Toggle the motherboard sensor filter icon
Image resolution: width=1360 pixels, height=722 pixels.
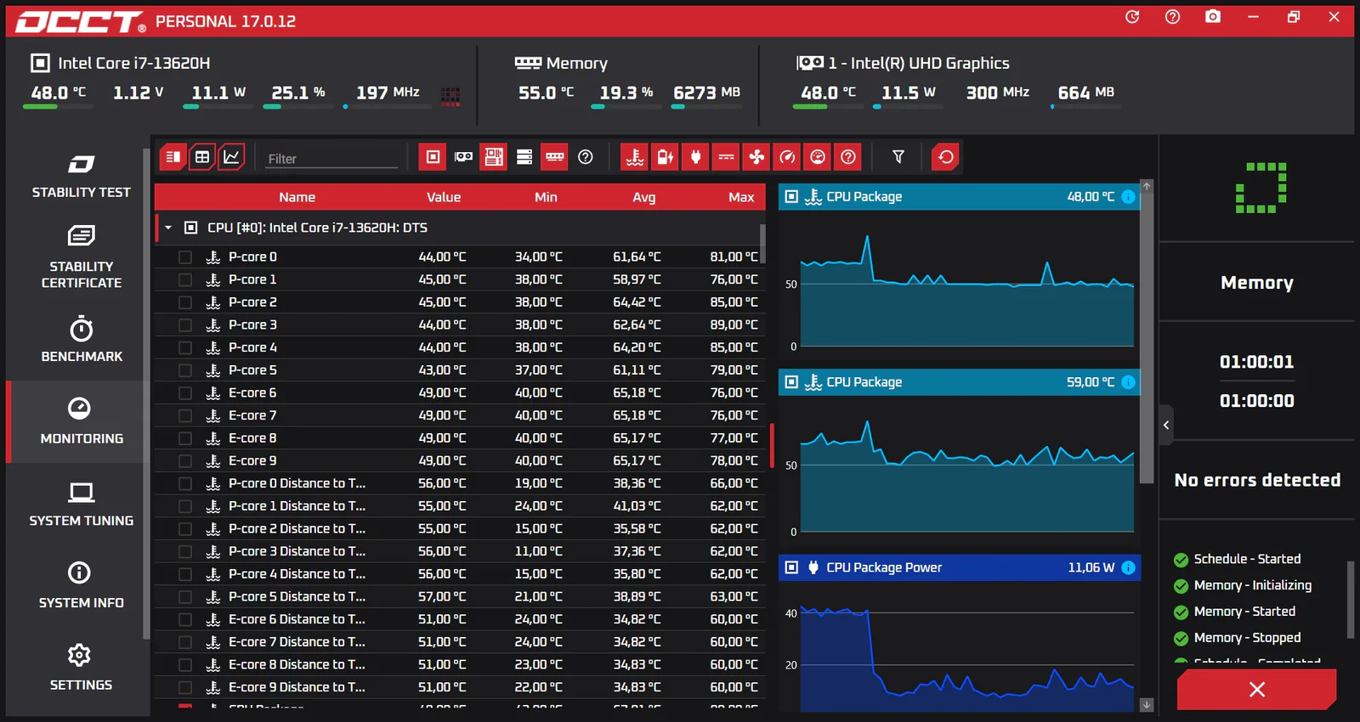(x=494, y=157)
